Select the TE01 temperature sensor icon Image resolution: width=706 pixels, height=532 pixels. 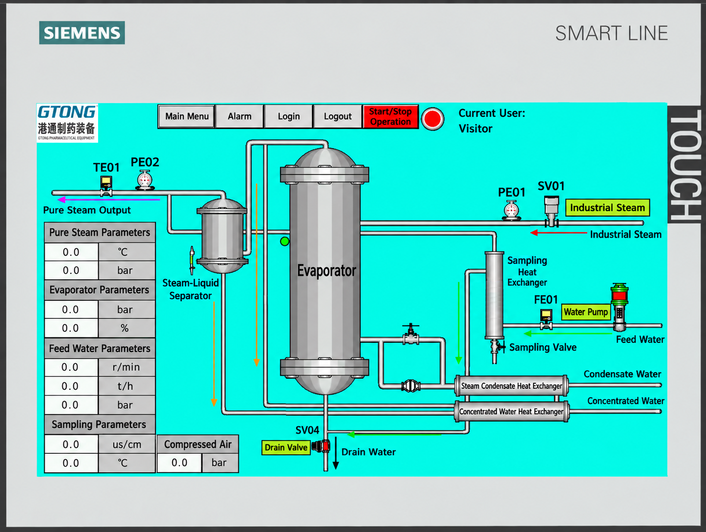[x=106, y=186]
